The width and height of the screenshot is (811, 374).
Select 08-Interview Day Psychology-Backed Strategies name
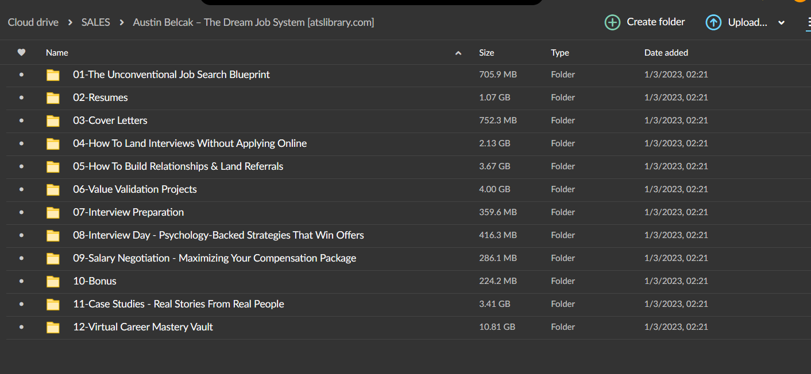tap(218, 235)
